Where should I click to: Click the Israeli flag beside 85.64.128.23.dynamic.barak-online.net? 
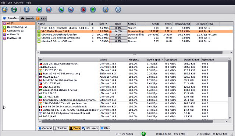[40, 113]
